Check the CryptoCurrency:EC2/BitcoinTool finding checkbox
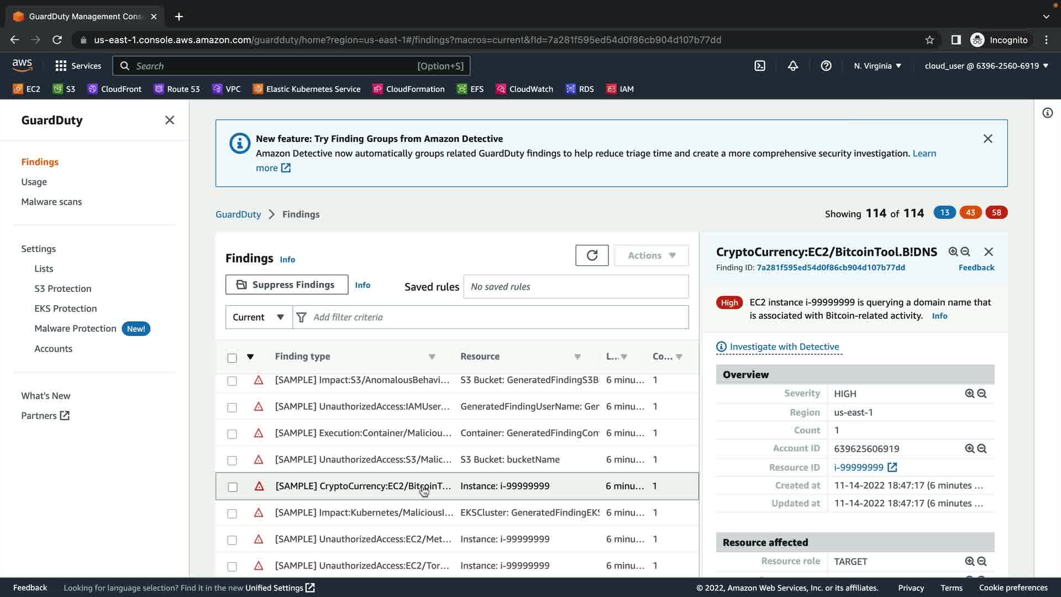 (233, 487)
